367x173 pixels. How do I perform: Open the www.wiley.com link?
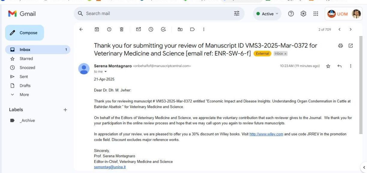tap(266, 134)
